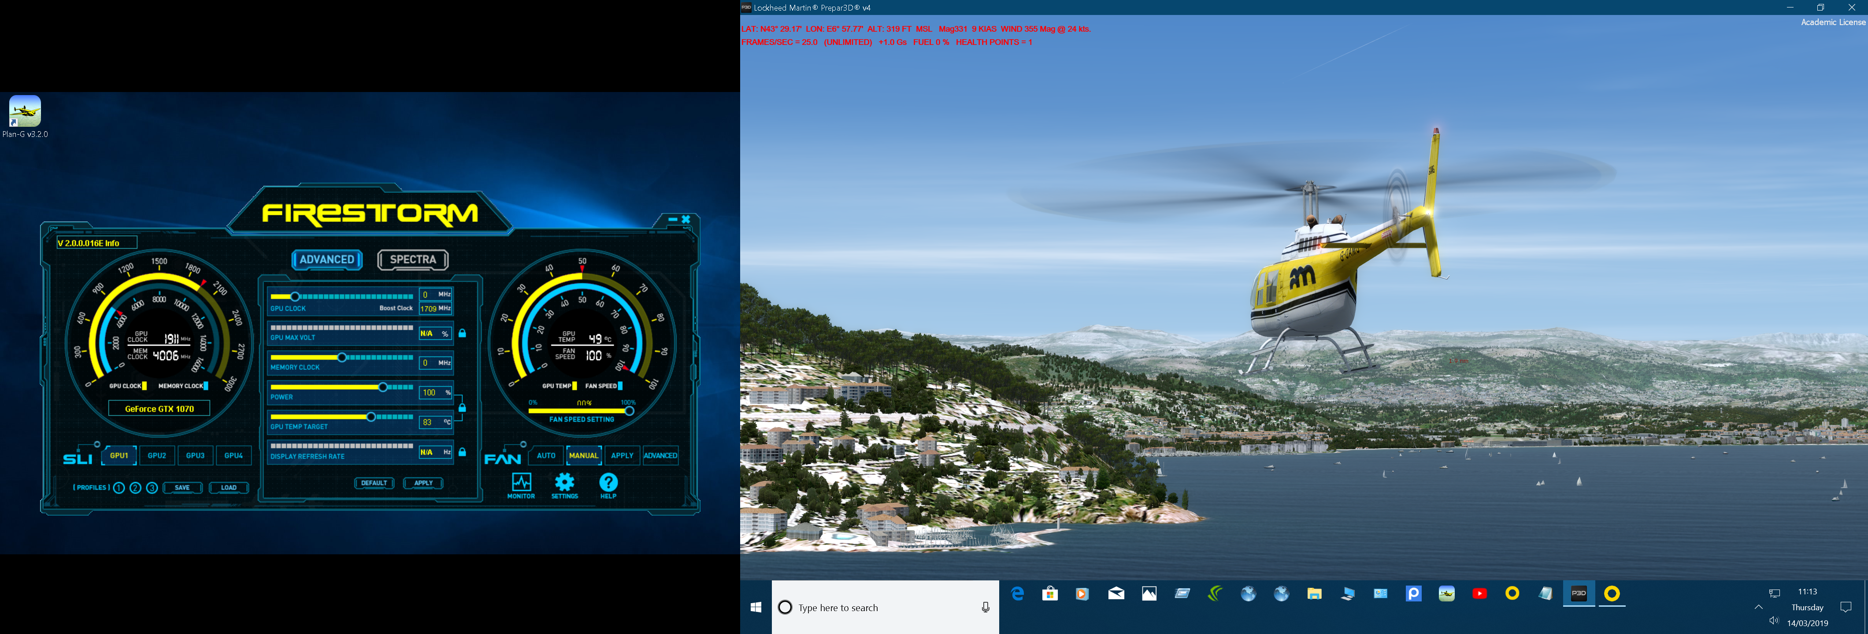This screenshot has width=1868, height=634.
Task: Switch to the Spectra tab
Action: coord(413,259)
